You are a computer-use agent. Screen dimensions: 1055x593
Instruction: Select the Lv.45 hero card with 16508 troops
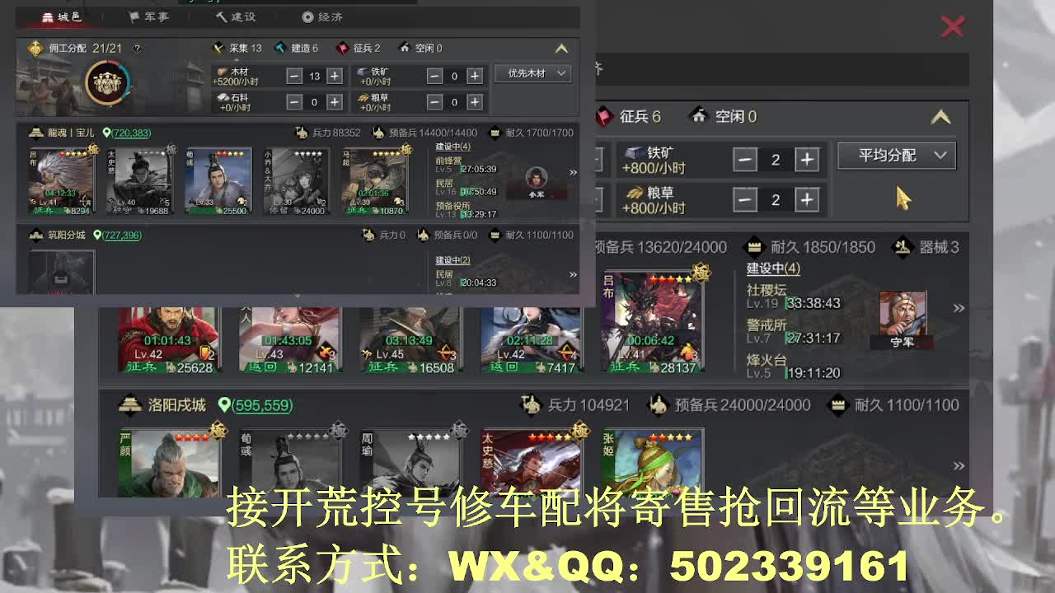click(x=410, y=340)
